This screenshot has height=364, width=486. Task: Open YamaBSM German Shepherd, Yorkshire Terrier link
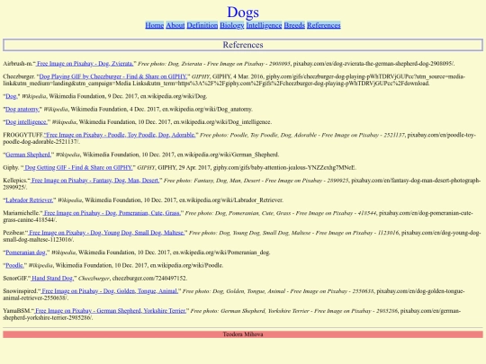(110, 311)
